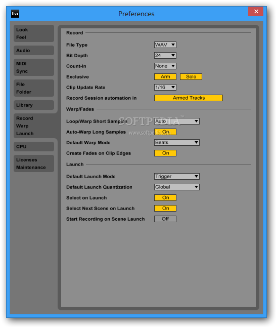Switch to the Library tab
Screen dimensions: 277x328
[34, 105]
